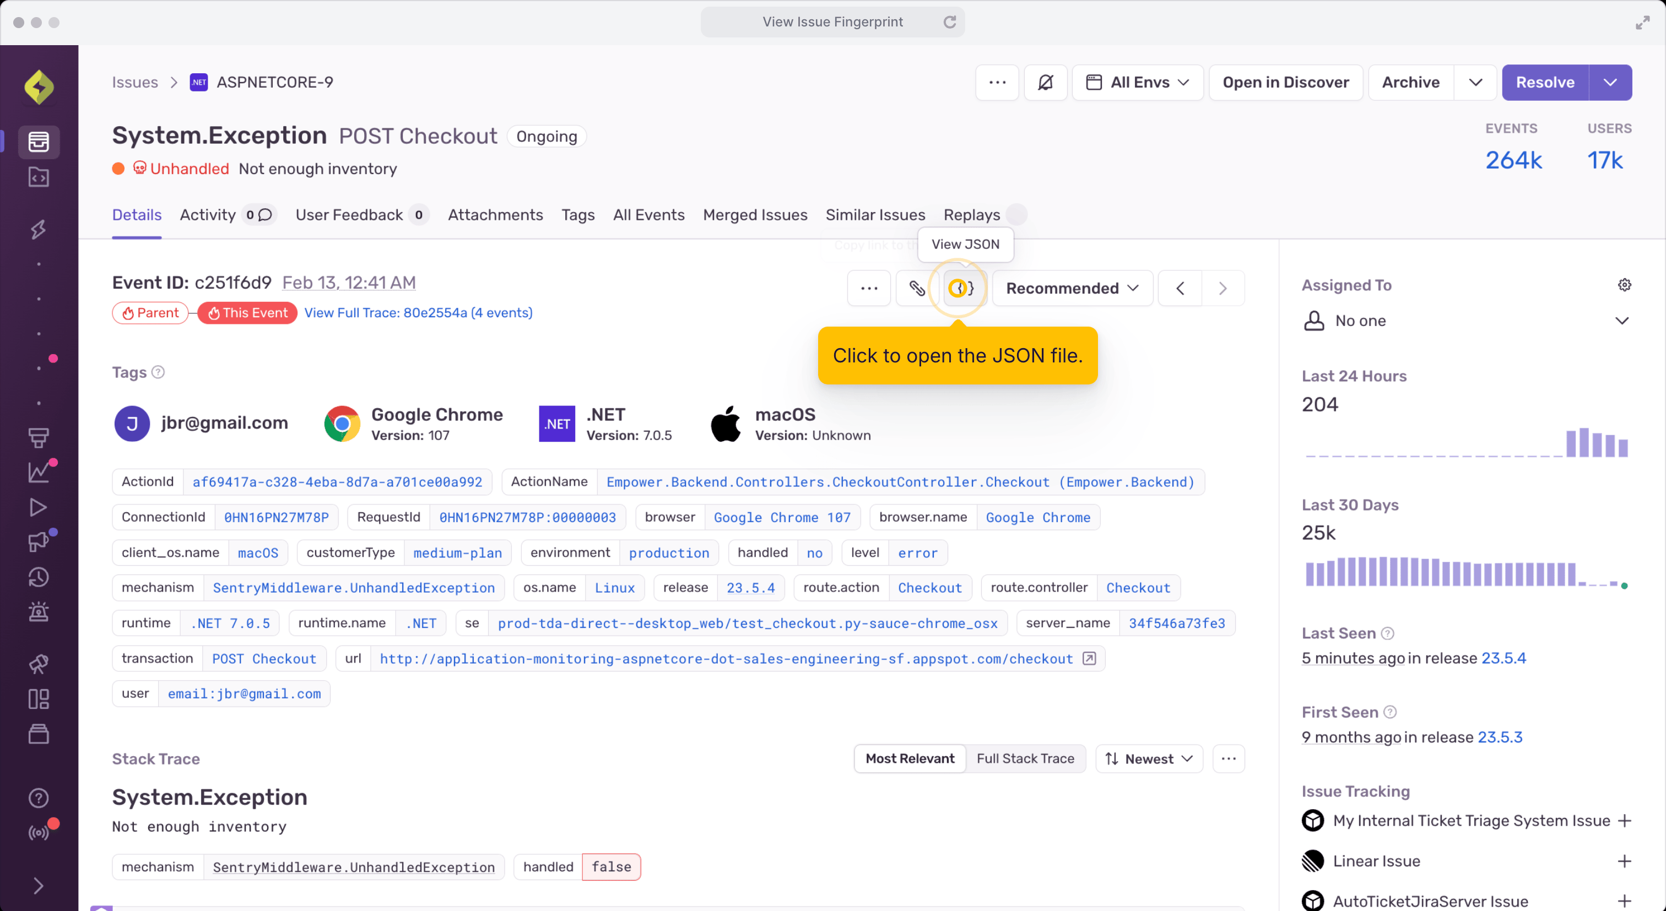Open the url tag external link icon
This screenshot has height=911, width=1666.
point(1089,658)
